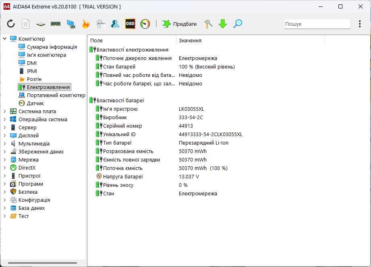This screenshot has height=267, width=371.
Task: Expand the Мультимедіа node
Action: point(5,143)
